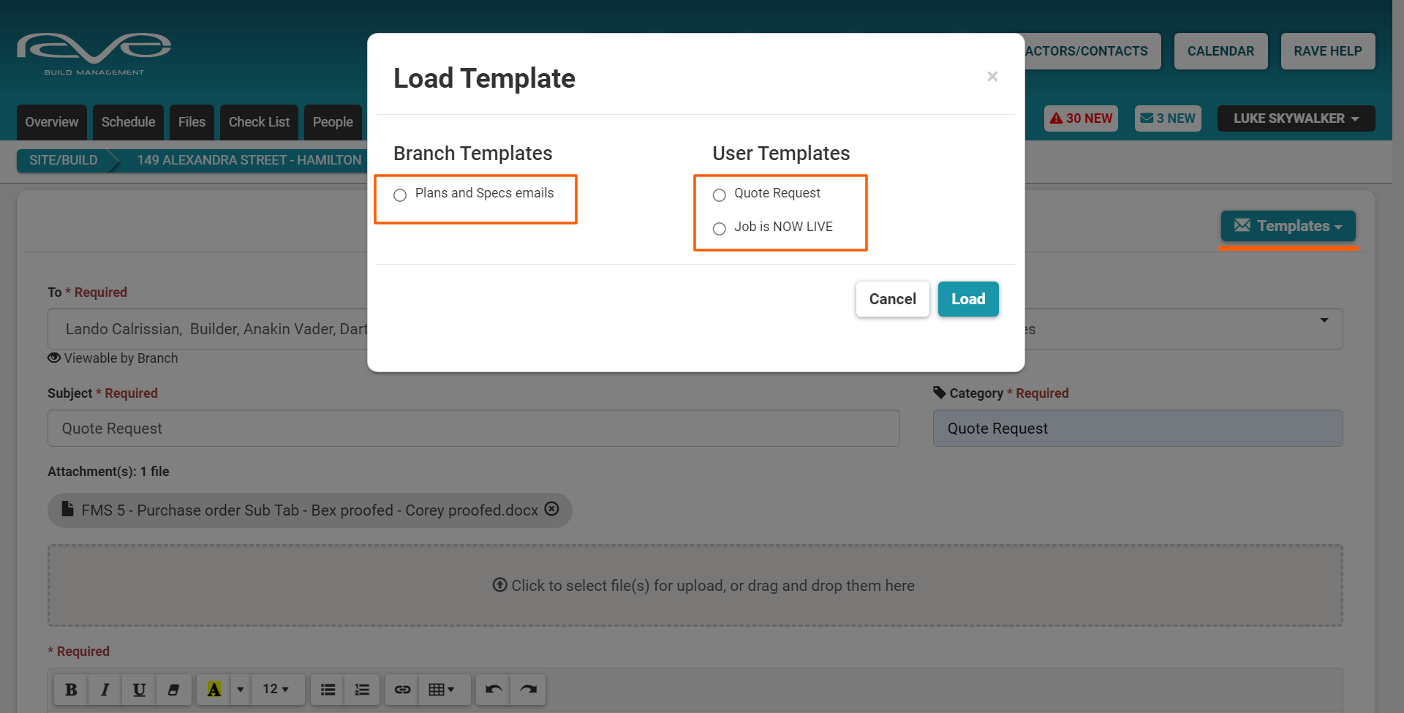Click the undo arrow icon
Image resolution: width=1404 pixels, height=713 pixels.
click(494, 690)
